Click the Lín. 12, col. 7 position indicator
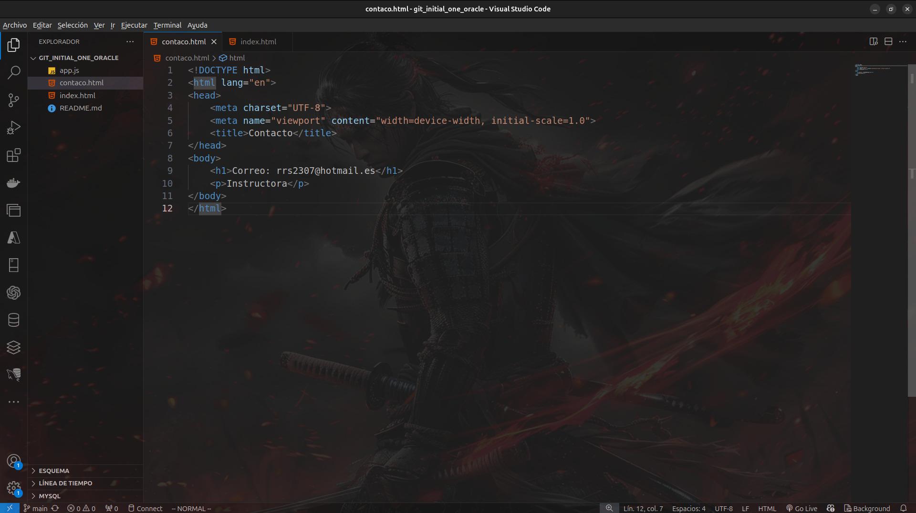This screenshot has width=916, height=513. tap(643, 508)
